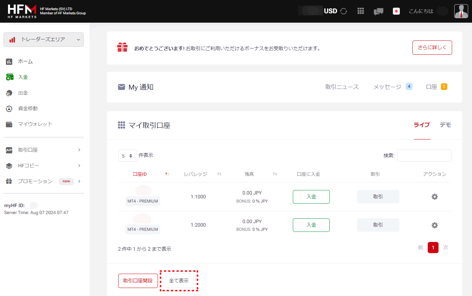Open gear settings for the 1:1000 account

435,197
